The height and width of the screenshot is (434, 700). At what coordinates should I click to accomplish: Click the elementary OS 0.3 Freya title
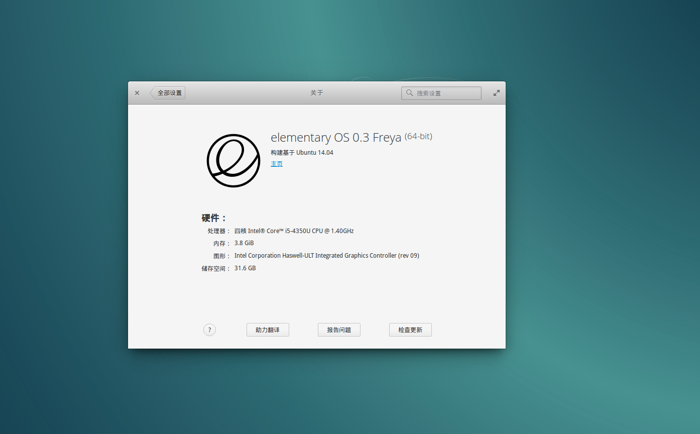(x=336, y=138)
